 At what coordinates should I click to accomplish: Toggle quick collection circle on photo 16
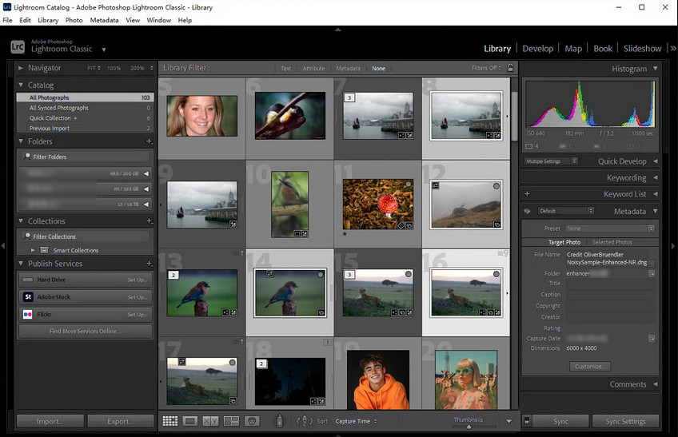[497, 274]
